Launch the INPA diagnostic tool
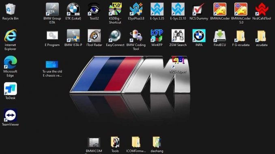 pos(199,36)
